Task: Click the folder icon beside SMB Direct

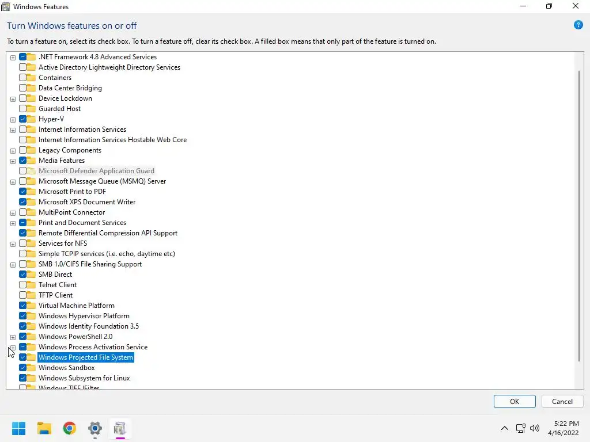Action: tap(32, 275)
